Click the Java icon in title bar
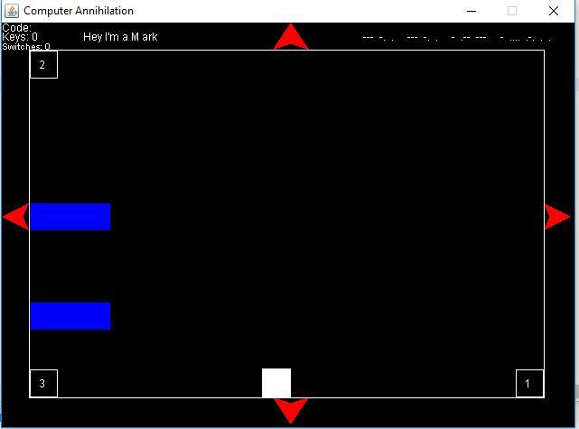The width and height of the screenshot is (579, 429). pyautogui.click(x=12, y=11)
